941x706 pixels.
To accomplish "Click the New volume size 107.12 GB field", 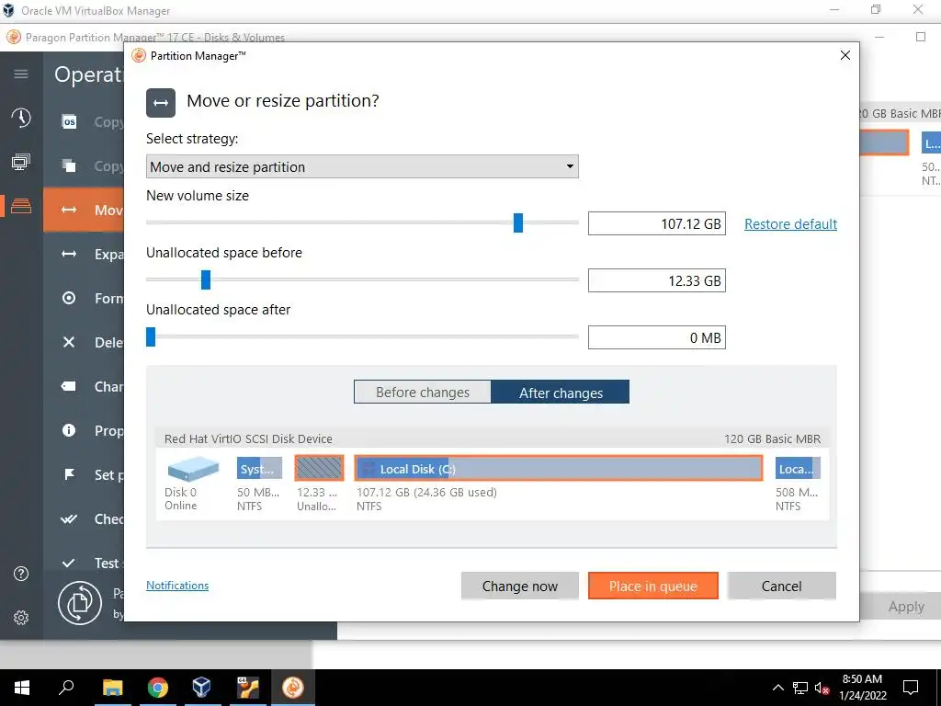I will point(656,223).
